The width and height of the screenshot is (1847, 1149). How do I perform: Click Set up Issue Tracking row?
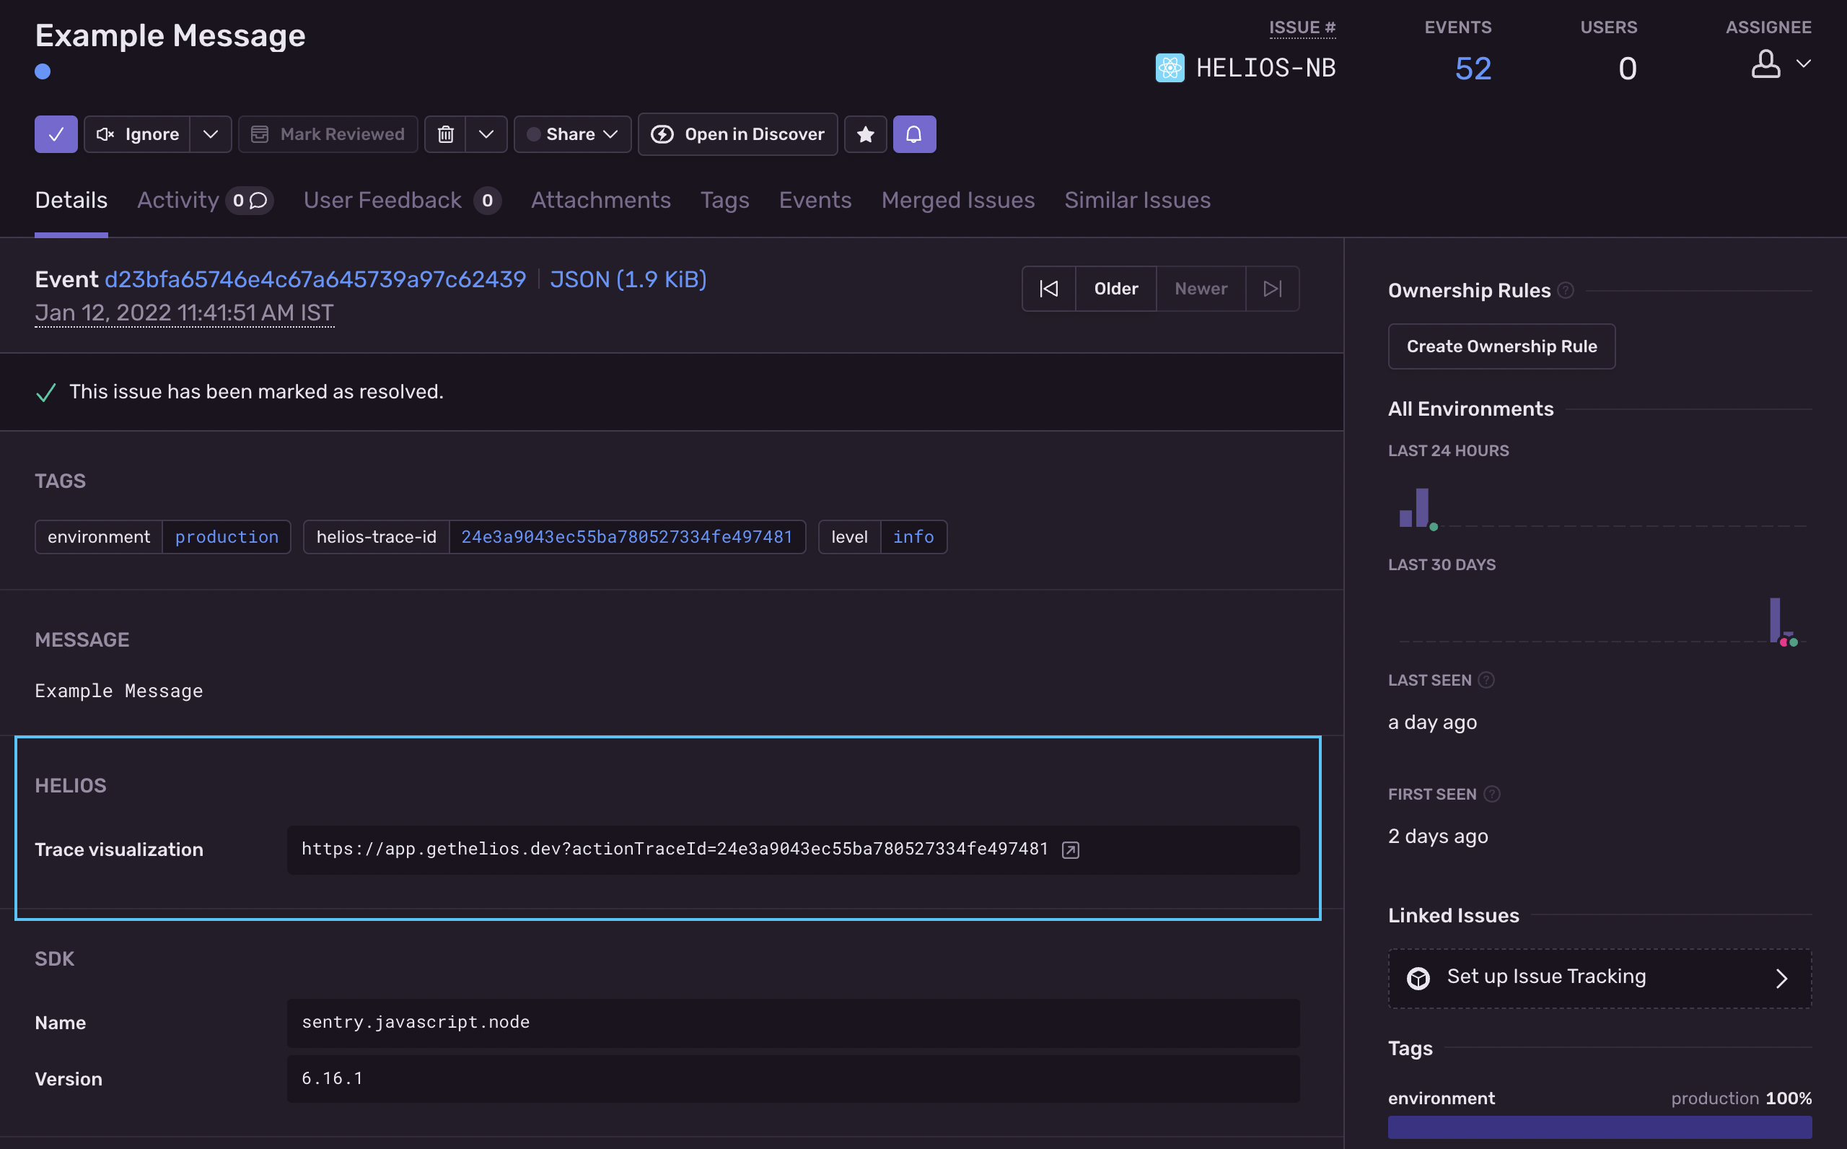(1599, 977)
